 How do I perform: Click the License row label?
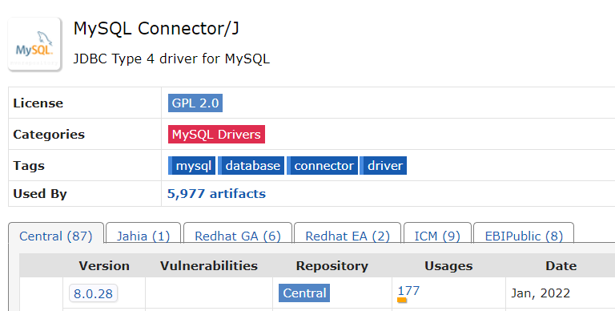pos(38,103)
